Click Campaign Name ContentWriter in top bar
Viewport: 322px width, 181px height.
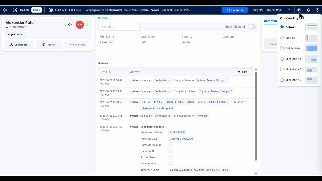[x=103, y=10]
